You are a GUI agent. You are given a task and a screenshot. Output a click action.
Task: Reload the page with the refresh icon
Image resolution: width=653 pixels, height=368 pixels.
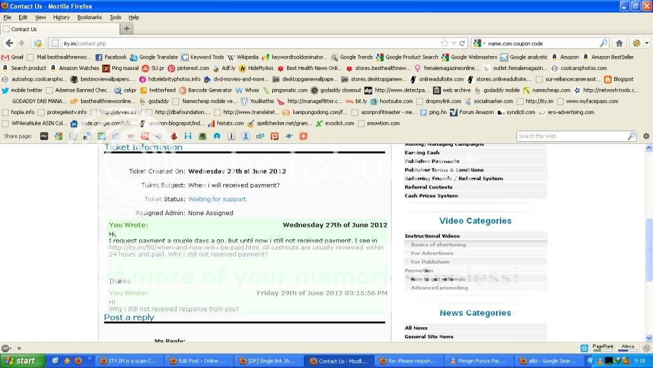462,43
